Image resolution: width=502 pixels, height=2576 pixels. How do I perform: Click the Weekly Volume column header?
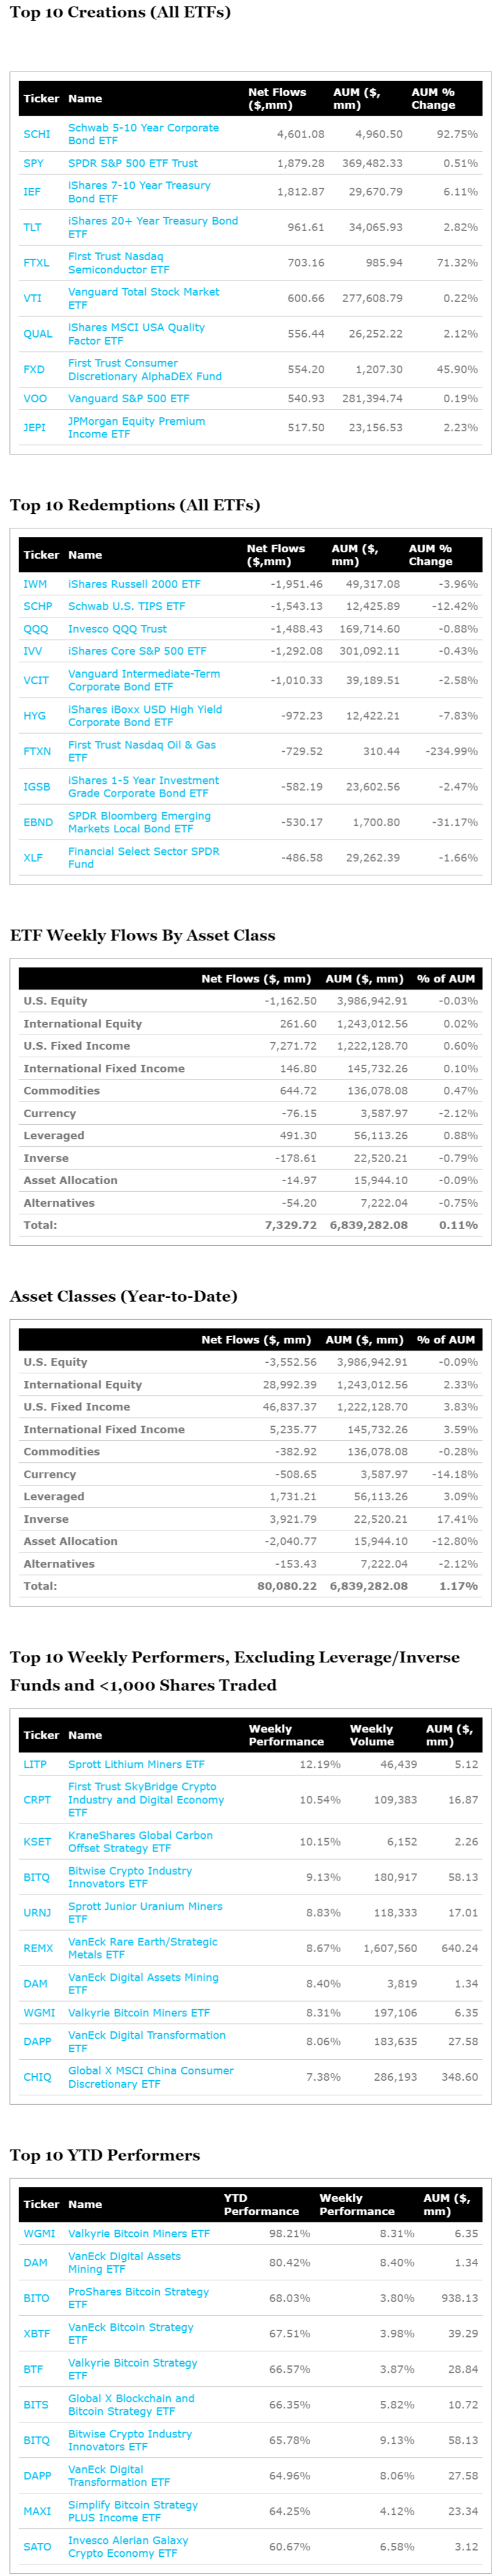pyautogui.click(x=370, y=1735)
